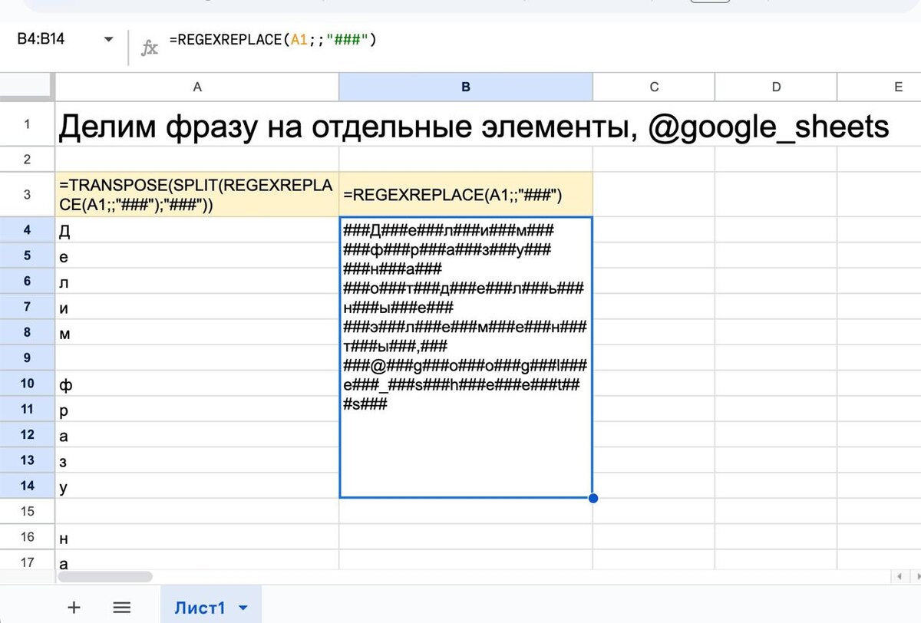Viewport: 921px width, 623px height.
Task: Click cell A5 containing "е"
Action: click(197, 255)
